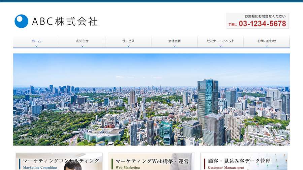Open the 会社概要 navigation menu item
The image size is (303, 170).
click(x=174, y=41)
